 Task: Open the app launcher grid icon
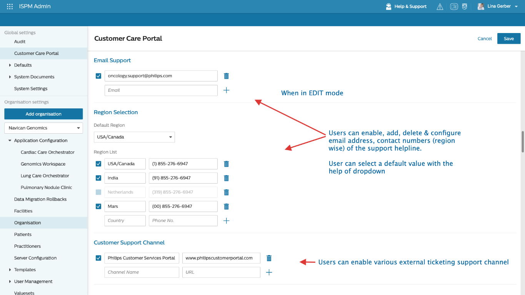point(10,7)
